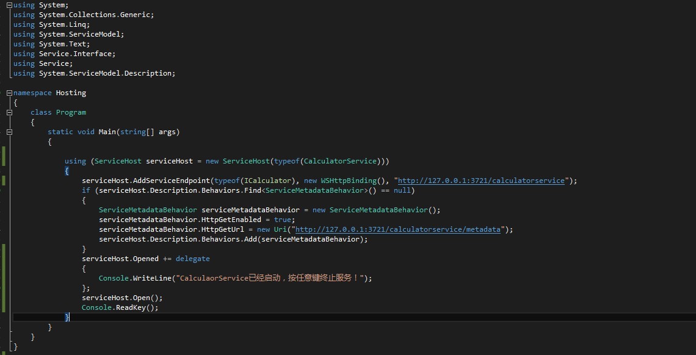
Task: Click 'using Service.Interface;' line
Action: [x=64, y=54]
